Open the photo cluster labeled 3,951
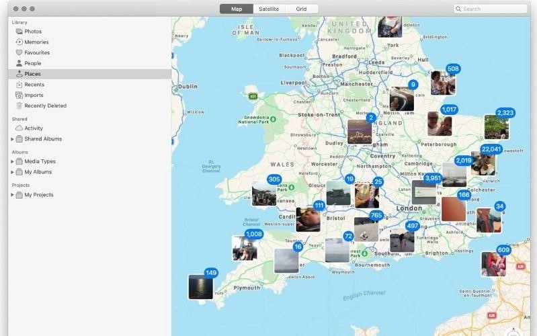This screenshot has height=336, width=537. click(423, 192)
